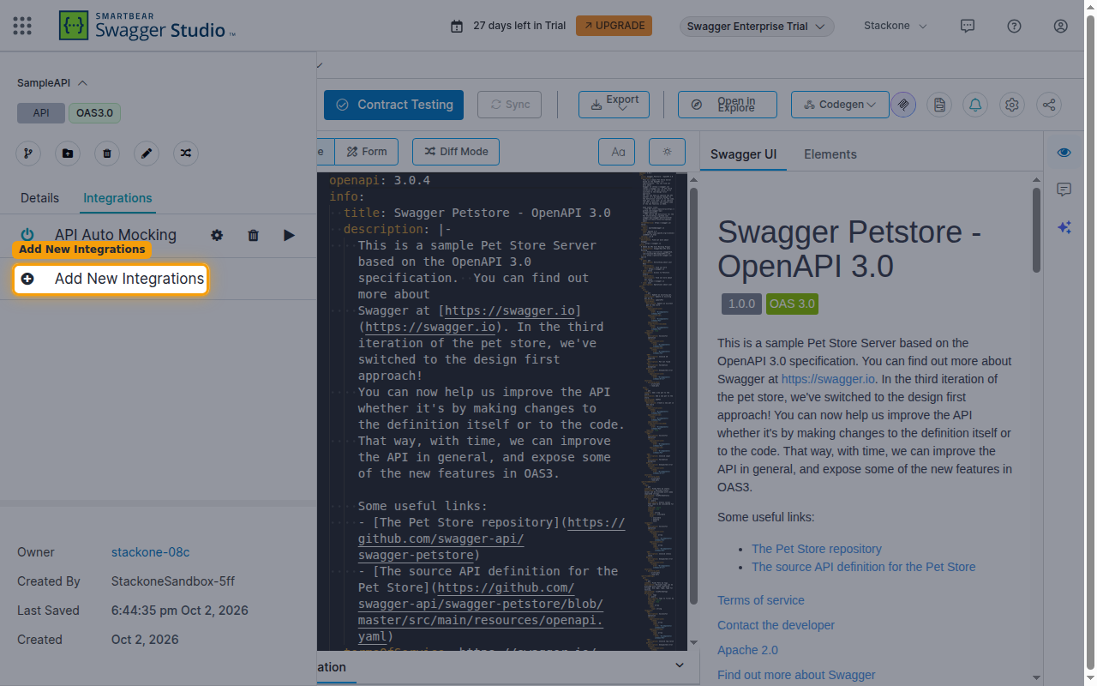The image size is (1097, 686).
Task: Open the notifications bell icon
Action: (x=975, y=105)
